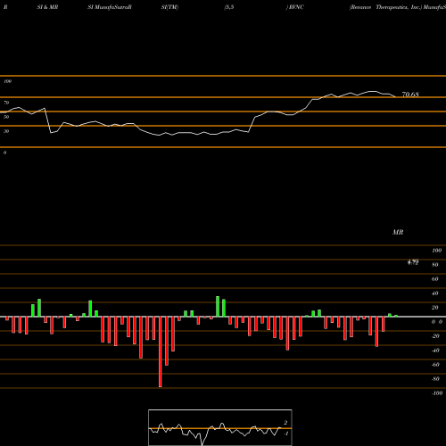Click the Revance Therapeutics, Inc. header text
The width and height of the screenshot is (446, 446).
pos(386,7)
